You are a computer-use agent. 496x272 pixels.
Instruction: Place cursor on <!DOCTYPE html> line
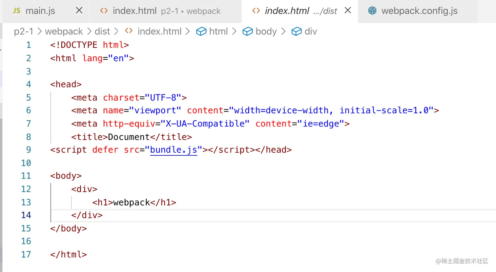point(90,45)
